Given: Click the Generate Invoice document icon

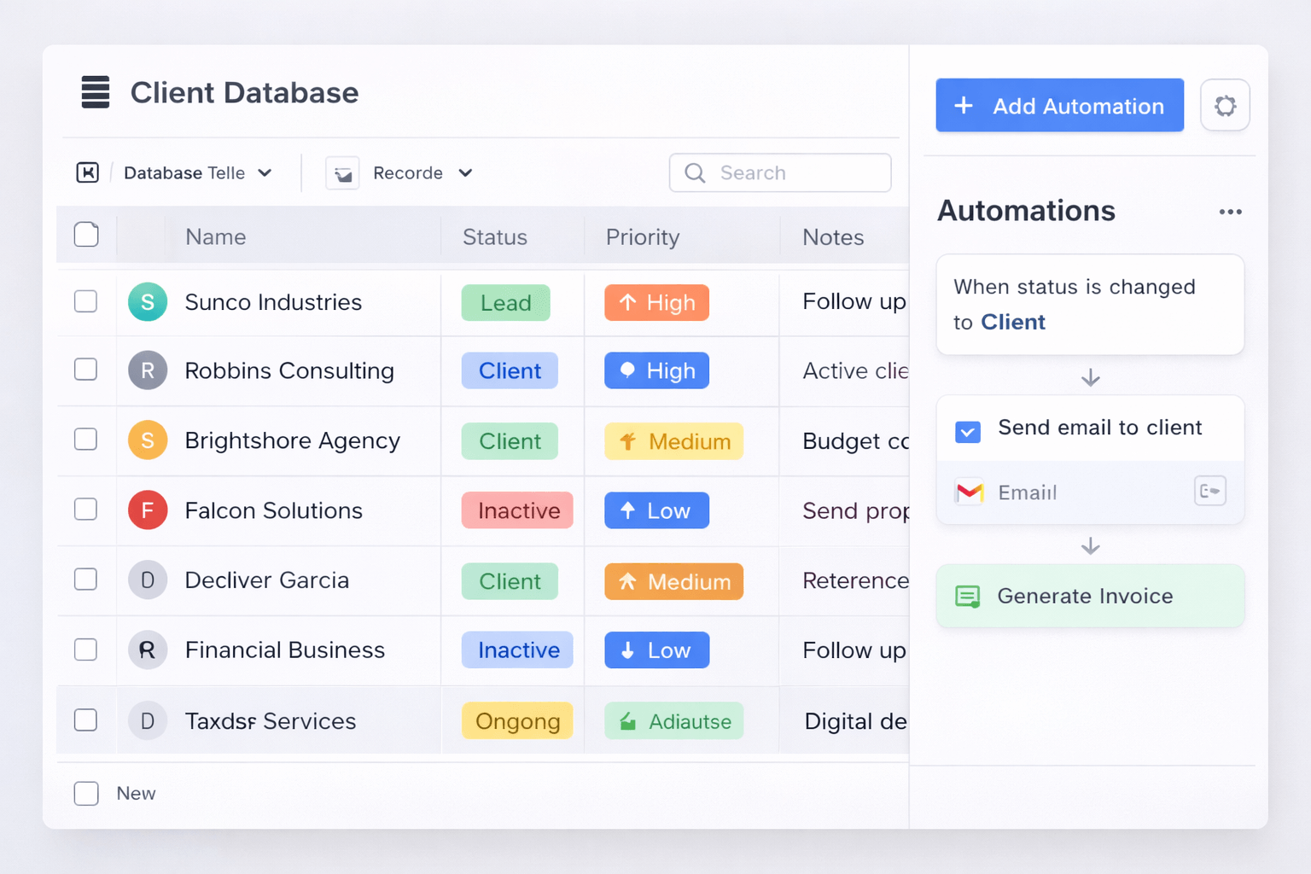Looking at the screenshot, I should pos(968,597).
